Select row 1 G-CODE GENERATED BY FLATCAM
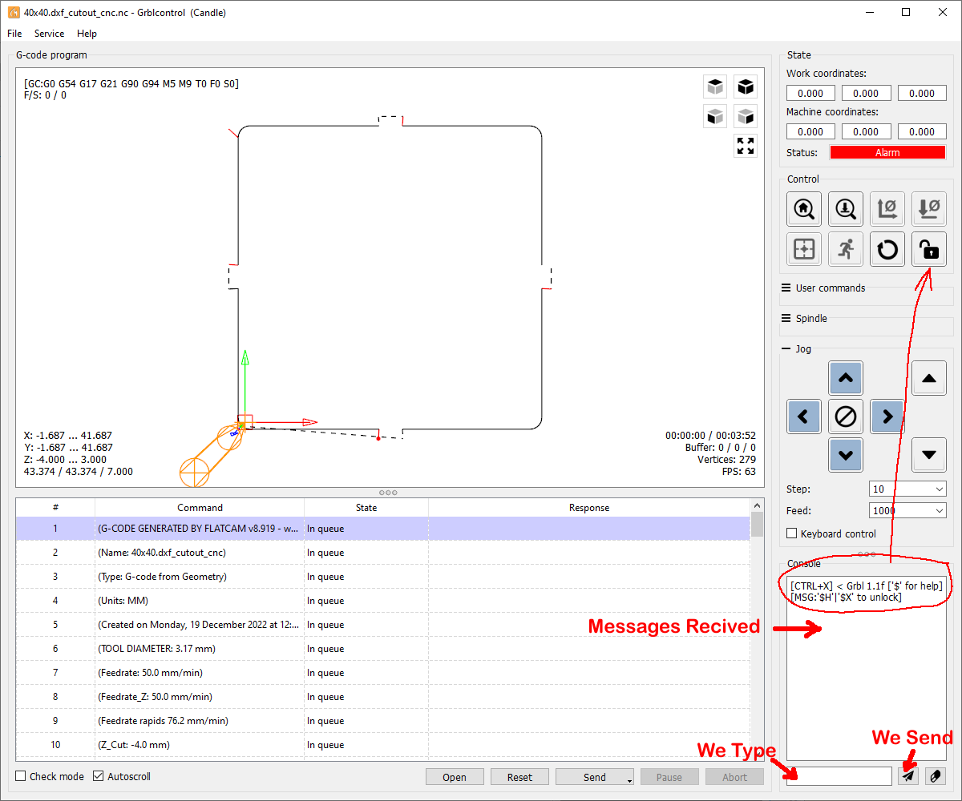The width and height of the screenshot is (962, 801). click(383, 529)
